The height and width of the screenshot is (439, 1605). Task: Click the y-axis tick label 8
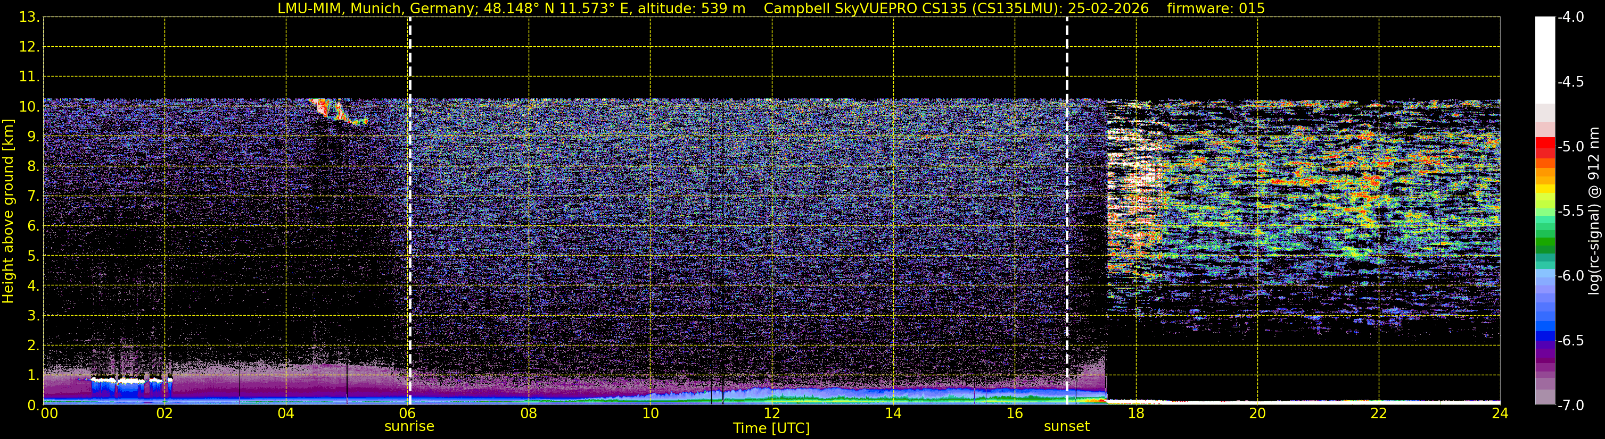click(33, 166)
